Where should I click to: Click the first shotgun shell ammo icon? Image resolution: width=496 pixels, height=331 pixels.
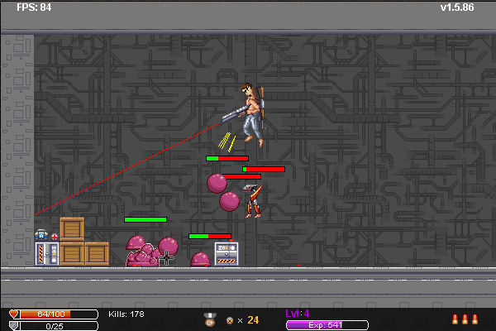tap(455, 319)
